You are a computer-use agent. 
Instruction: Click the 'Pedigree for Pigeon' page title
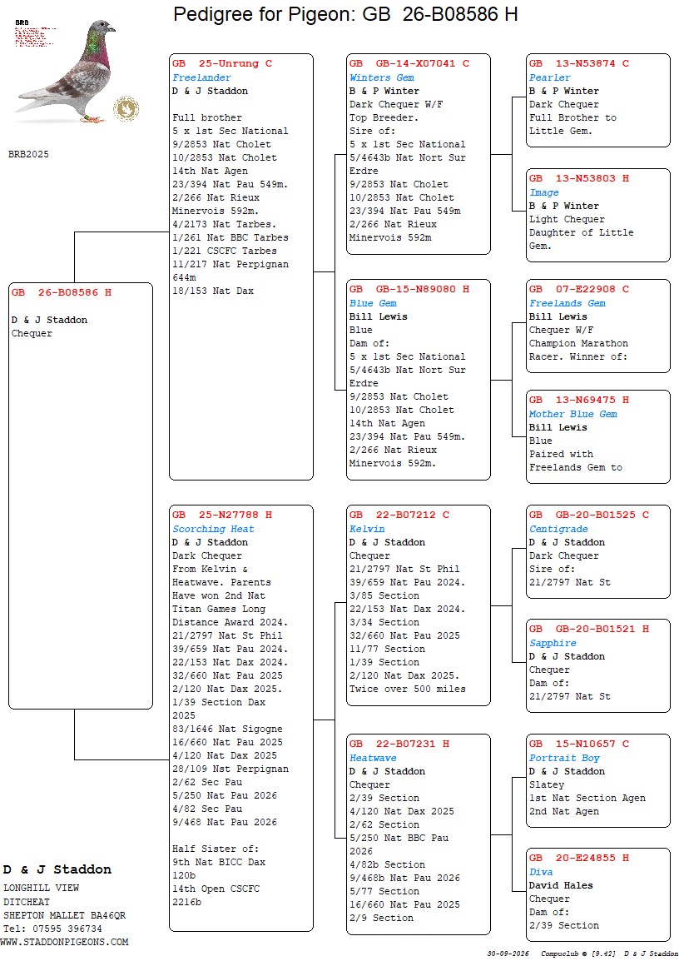point(345,13)
